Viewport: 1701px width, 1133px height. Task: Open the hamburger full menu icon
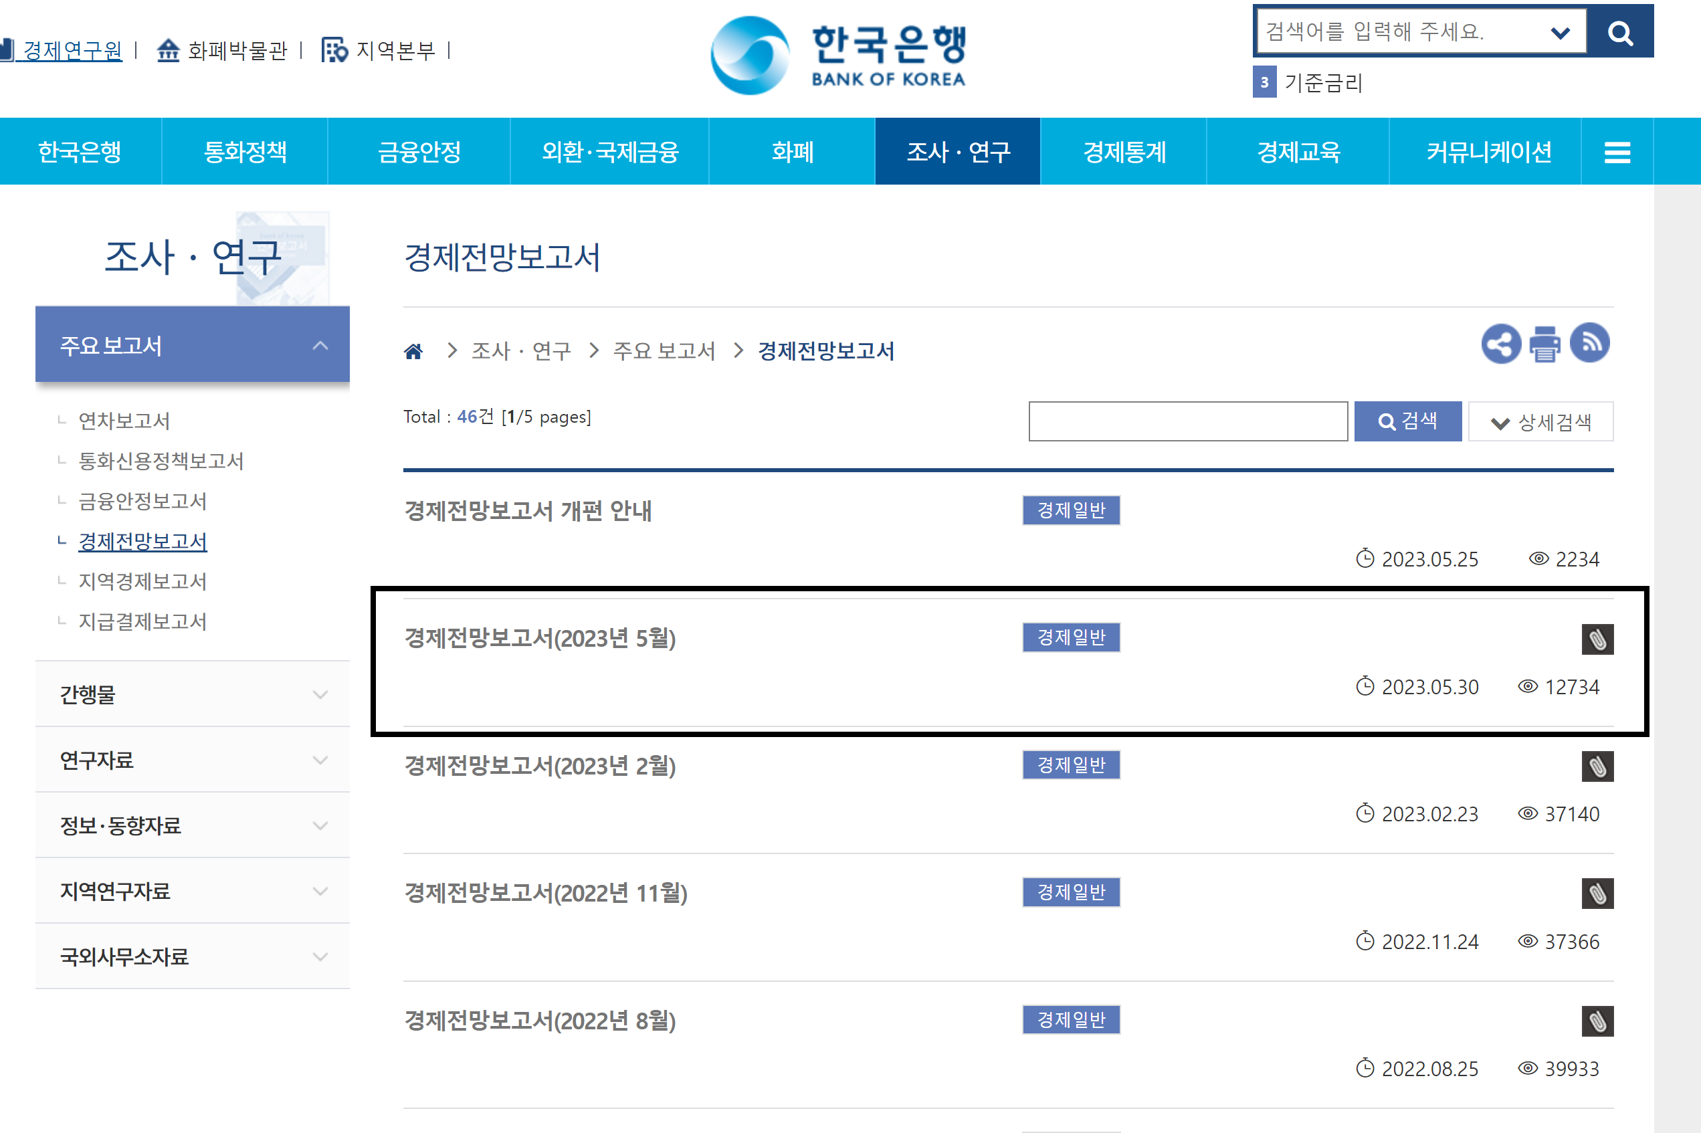click(1617, 152)
